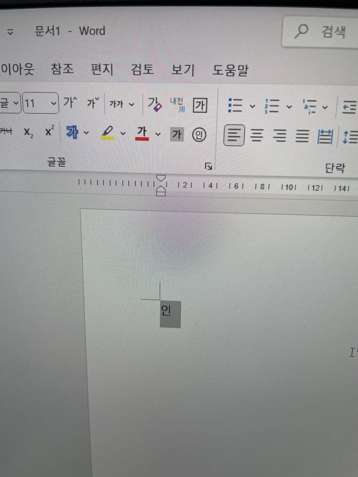Click the clear all formatting icon
The image size is (358, 477).
click(155, 105)
